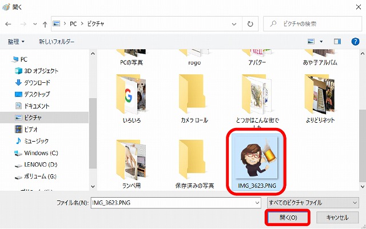Click the キャンセル button
The image size is (366, 229).
(x=337, y=217)
